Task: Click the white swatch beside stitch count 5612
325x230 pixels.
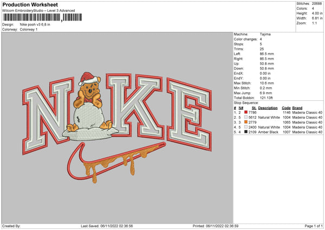Action: tap(246, 117)
